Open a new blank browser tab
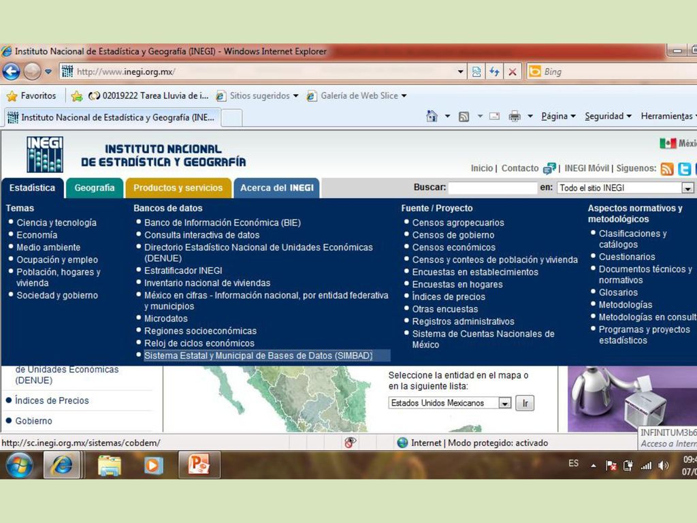Screen dimensions: 697x523 pyautogui.click(x=231, y=118)
